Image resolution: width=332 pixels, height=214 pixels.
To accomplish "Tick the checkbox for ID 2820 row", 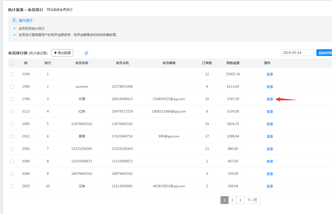I will [x=12, y=186].
